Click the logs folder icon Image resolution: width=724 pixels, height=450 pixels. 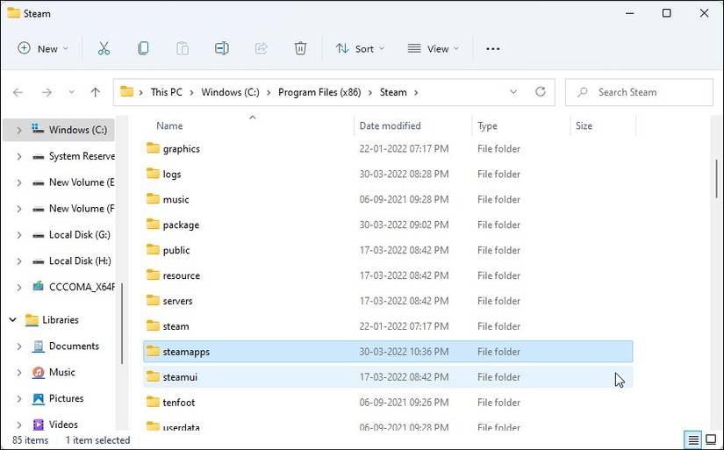coord(153,174)
